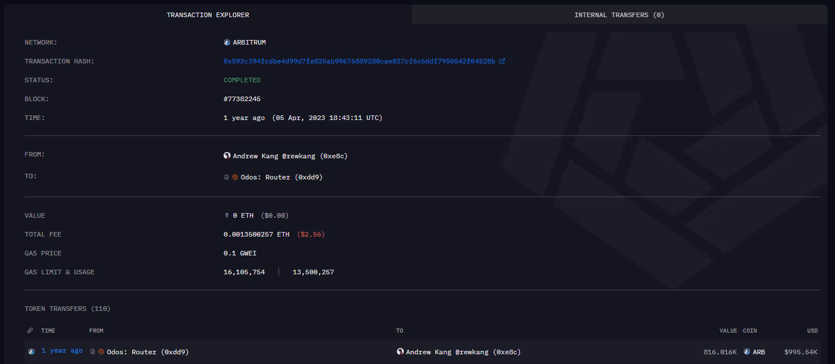Click the TIME column header
The image size is (835, 364).
tap(48, 330)
